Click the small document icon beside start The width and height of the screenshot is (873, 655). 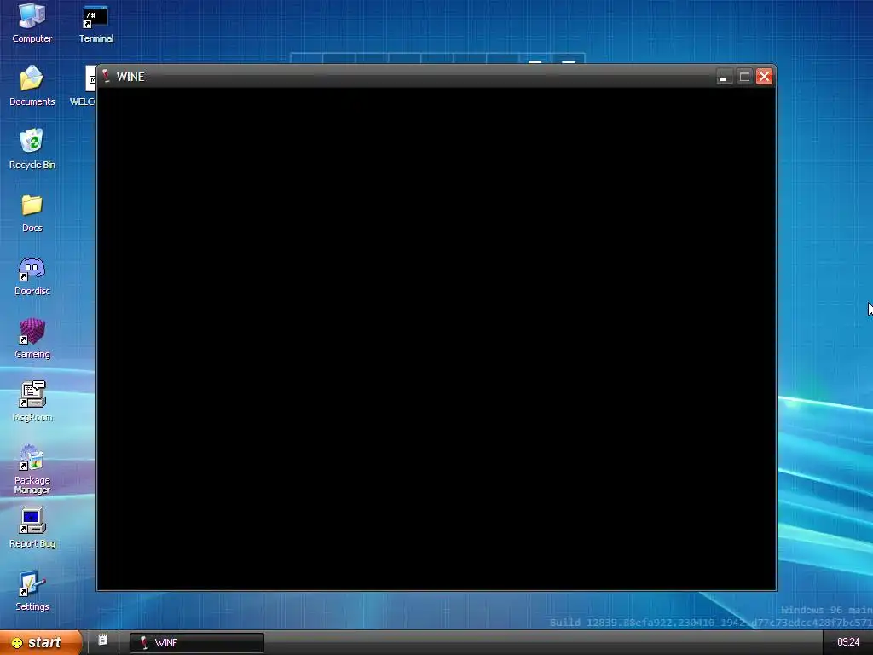click(x=102, y=640)
